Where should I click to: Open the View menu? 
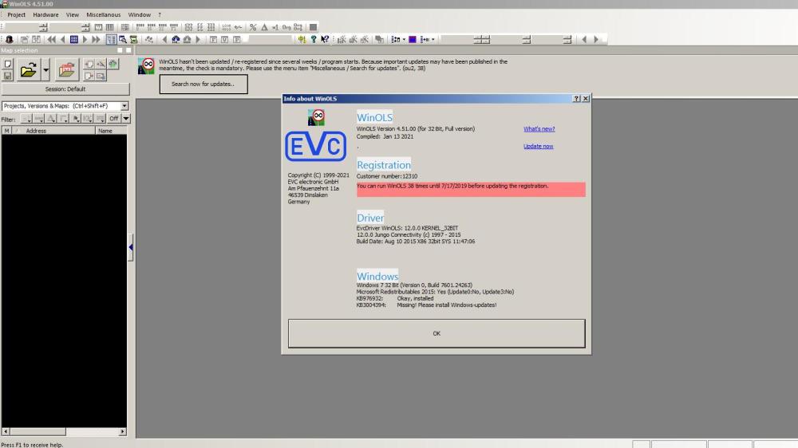73,14
